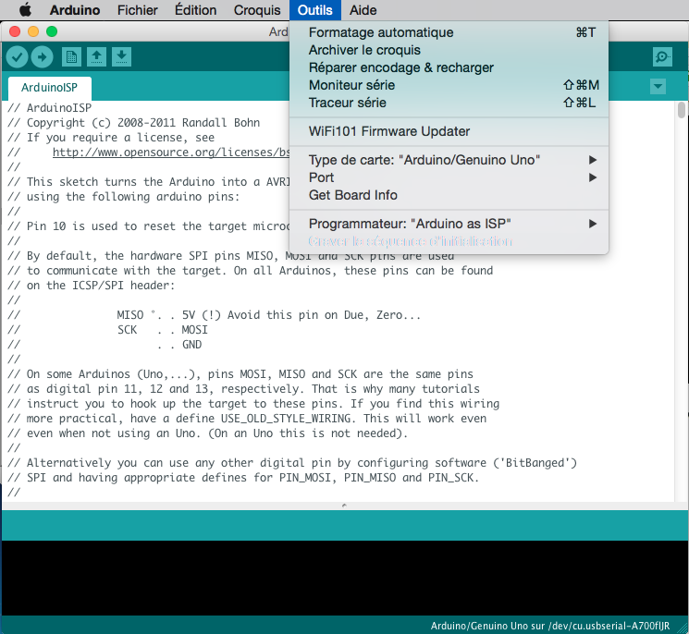This screenshot has width=689, height=634.
Task: Click the editor vertical scrollbar thumb
Action: 681,110
